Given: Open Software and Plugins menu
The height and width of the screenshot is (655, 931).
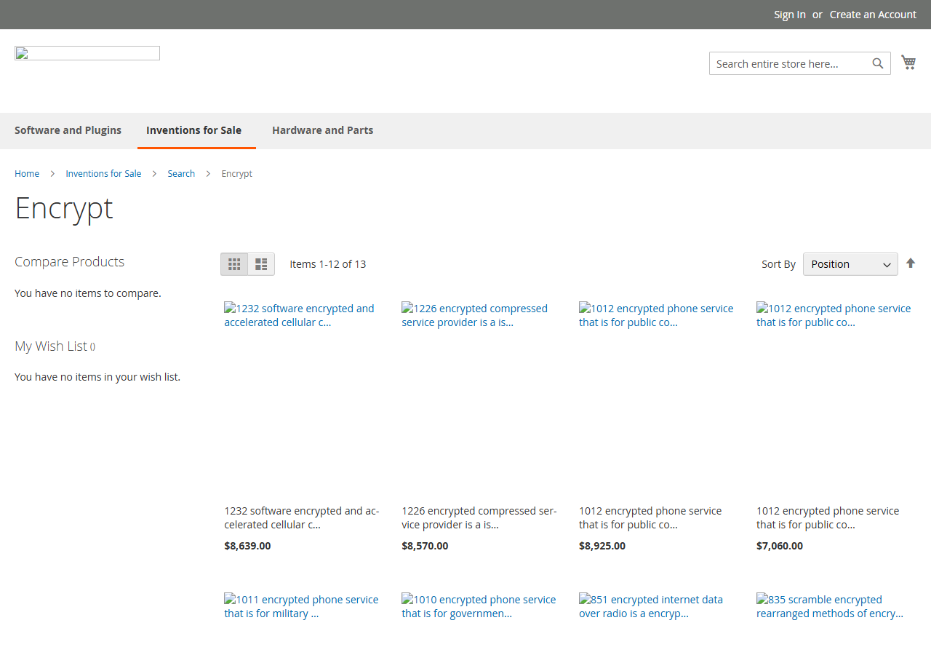Looking at the screenshot, I should point(68,130).
